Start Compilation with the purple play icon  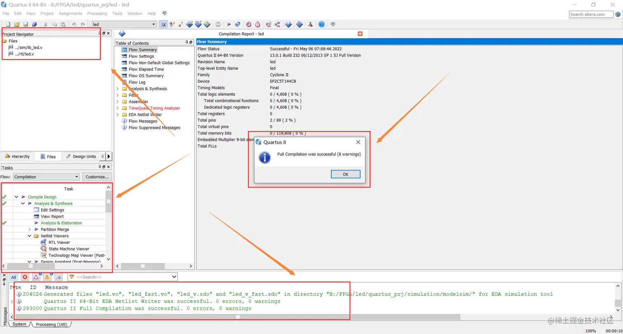pyautogui.click(x=229, y=25)
